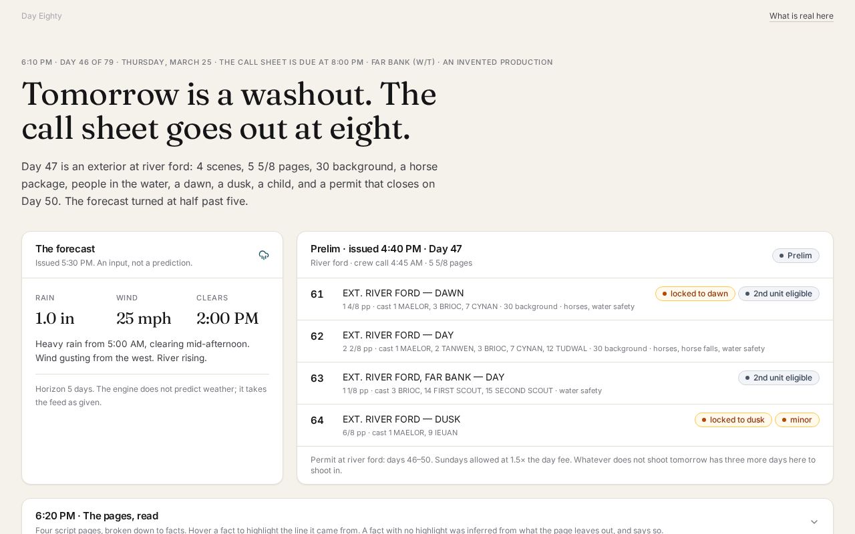This screenshot has height=534, width=855.
Task: Click the WIND 25 mph forecast value
Action: [x=144, y=318]
